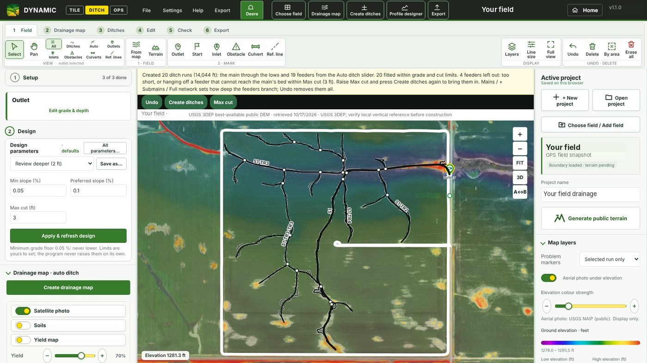The width and height of the screenshot is (647, 363).
Task: Select the Pan hand tool
Action: point(34,49)
